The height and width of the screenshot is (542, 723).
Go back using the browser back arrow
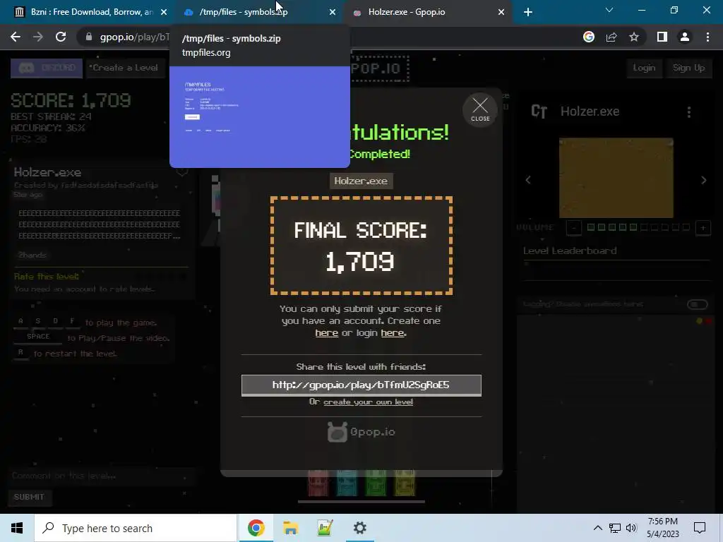click(x=16, y=37)
